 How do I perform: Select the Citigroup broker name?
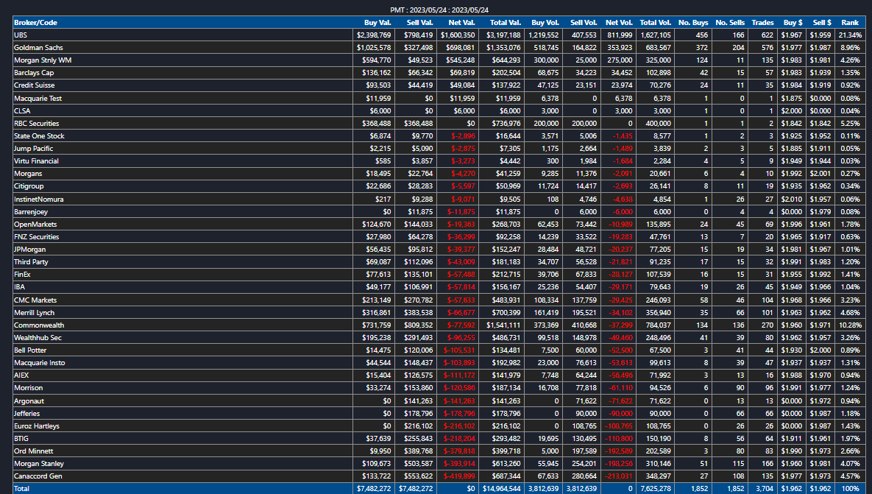(x=29, y=186)
